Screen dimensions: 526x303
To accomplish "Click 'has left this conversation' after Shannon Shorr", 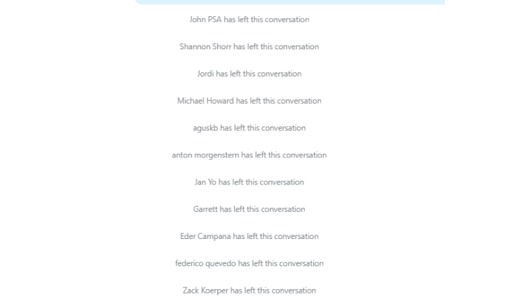I will [274, 47].
